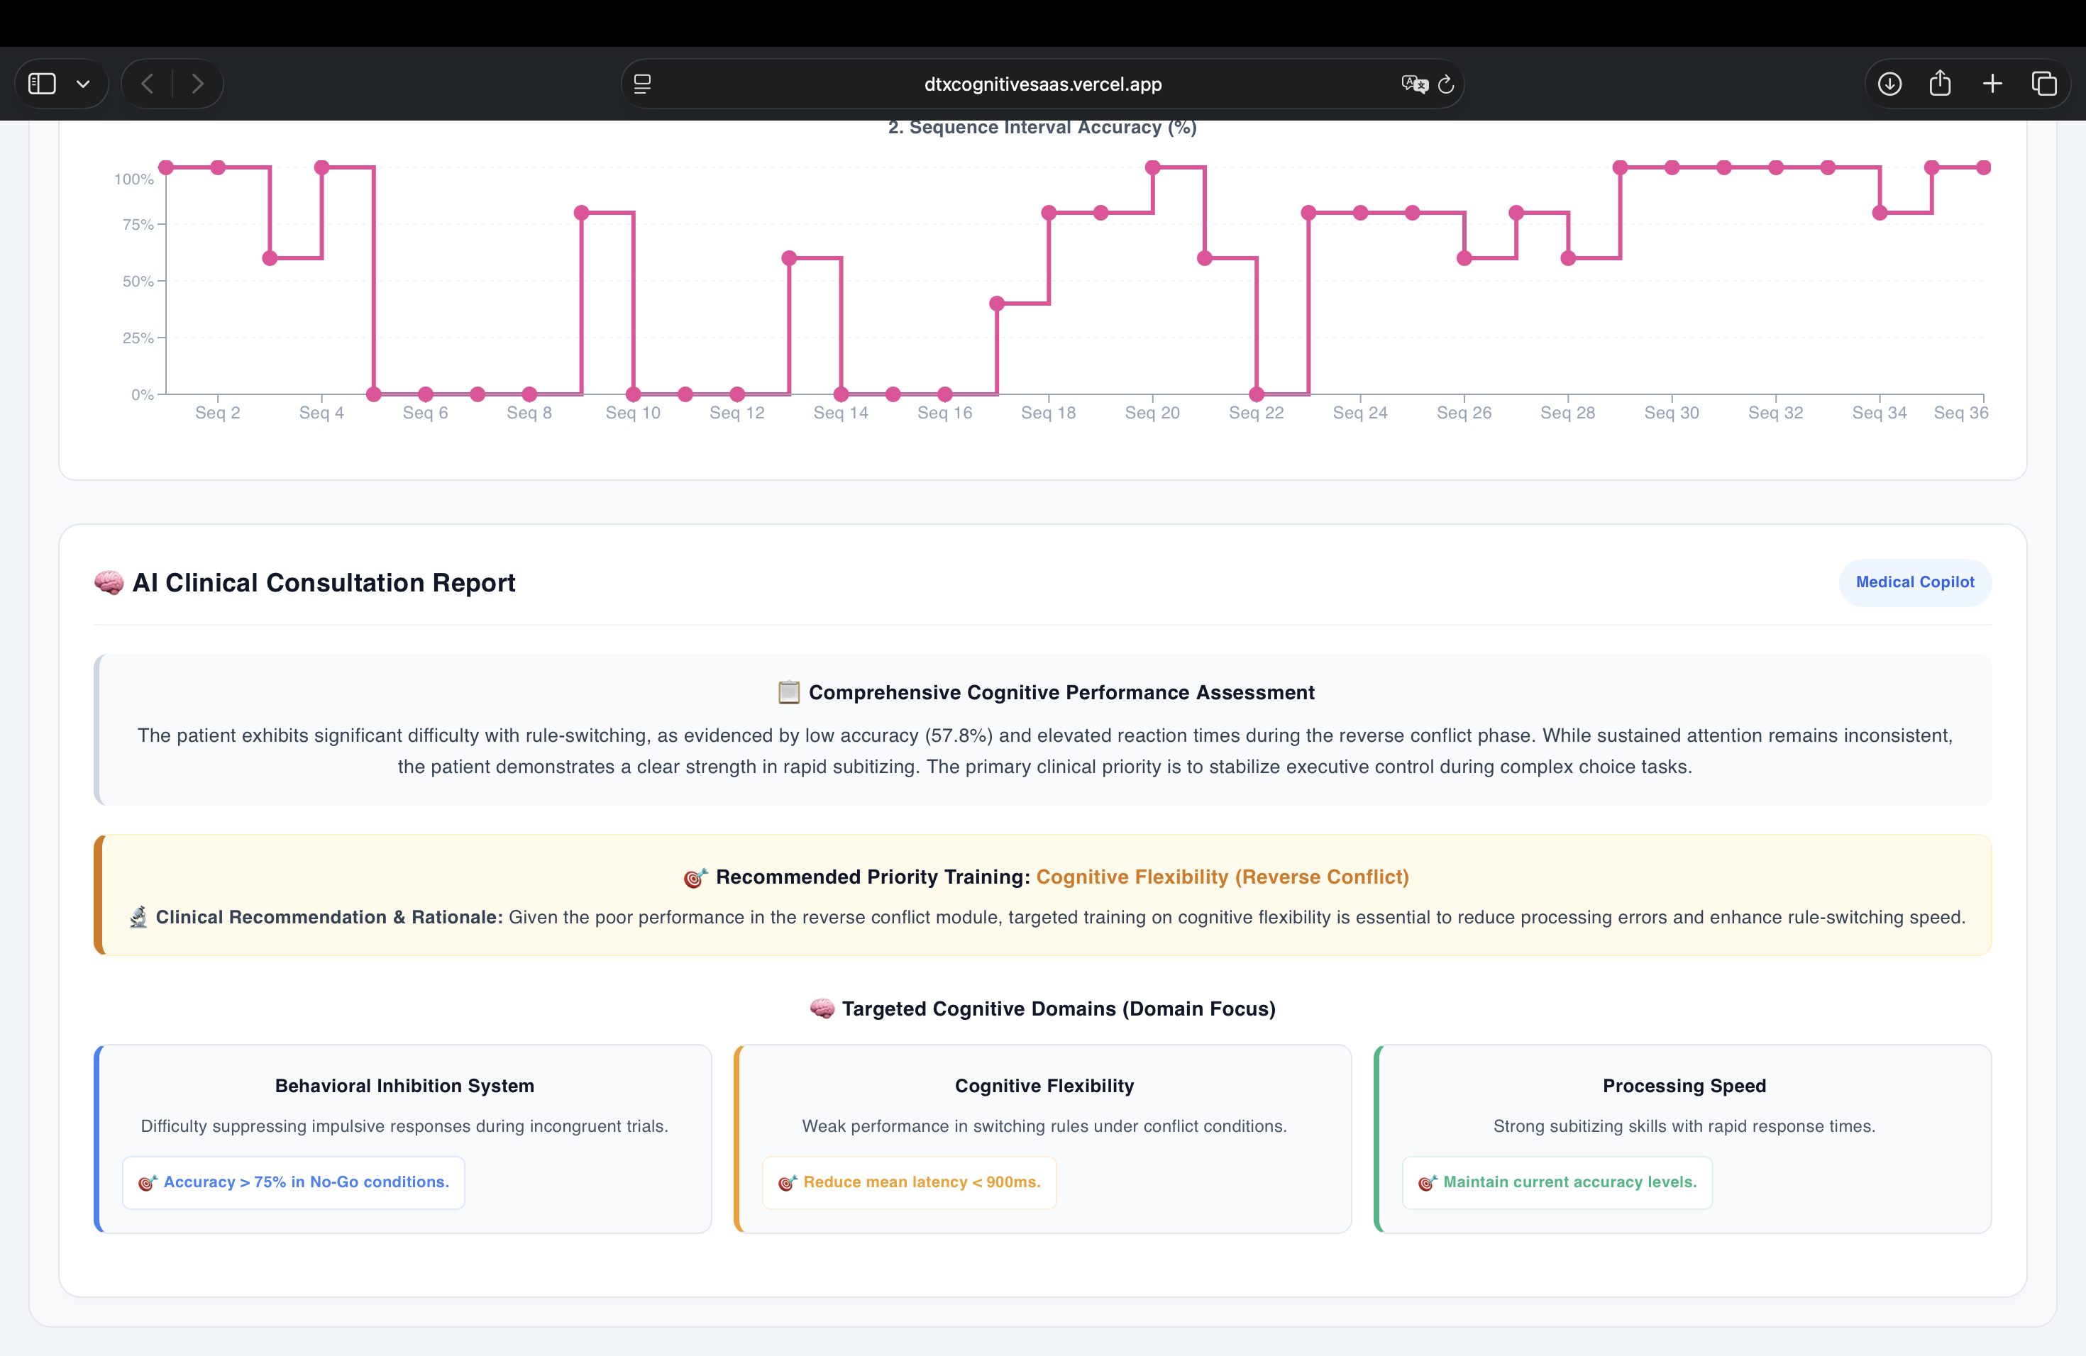Viewport: 2086px width, 1356px height.
Task: Click the dtxcognitivesaas.vercel.app address field
Action: (1042, 84)
